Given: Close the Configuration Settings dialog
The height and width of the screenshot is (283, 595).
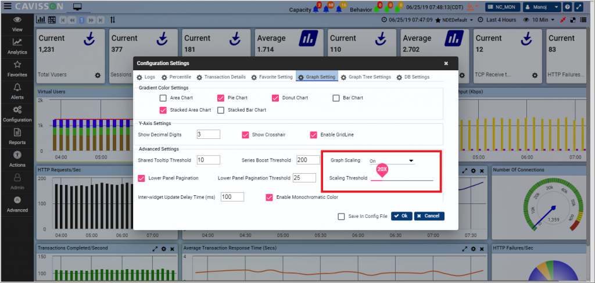Looking at the screenshot, I should tap(446, 63).
